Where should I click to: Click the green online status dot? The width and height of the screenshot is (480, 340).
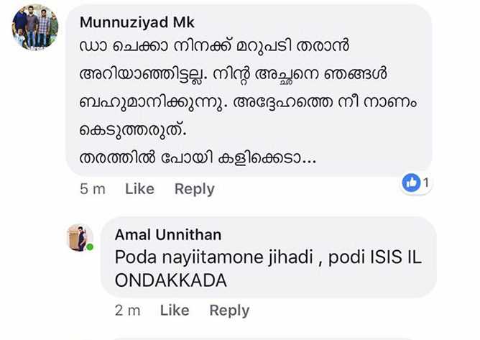[91, 248]
